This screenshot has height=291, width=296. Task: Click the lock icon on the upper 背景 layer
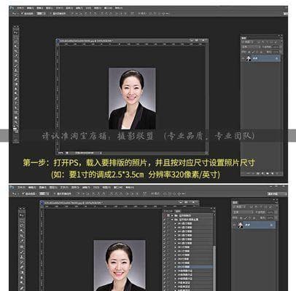coord(277,58)
